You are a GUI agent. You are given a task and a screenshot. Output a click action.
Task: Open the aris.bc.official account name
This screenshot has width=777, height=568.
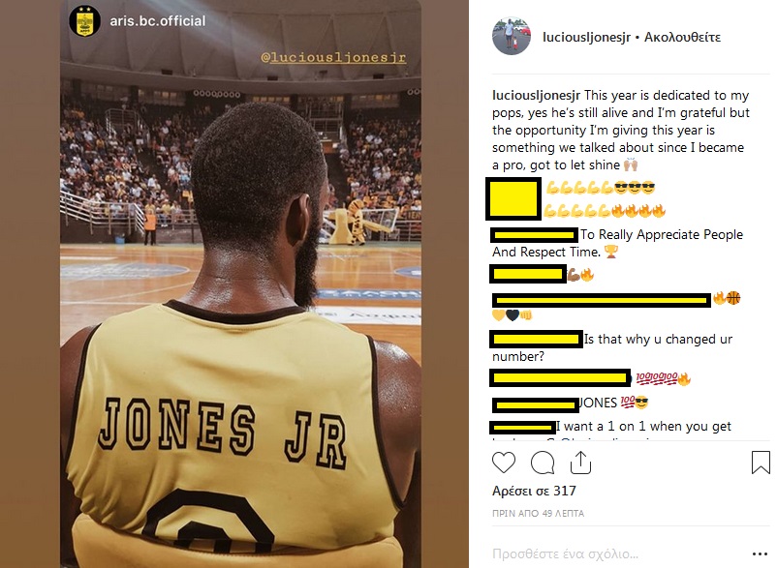click(x=158, y=20)
